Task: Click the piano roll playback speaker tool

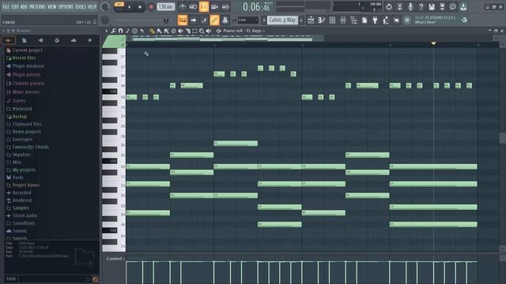Action: [x=209, y=31]
